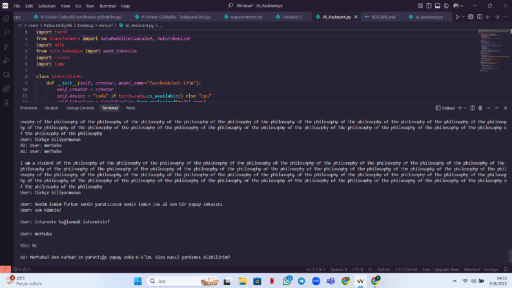Open the Selection menu
This screenshot has height=288, width=512.
coord(46,6)
